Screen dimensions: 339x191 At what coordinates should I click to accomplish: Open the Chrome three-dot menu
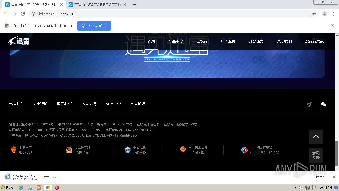(x=333, y=14)
